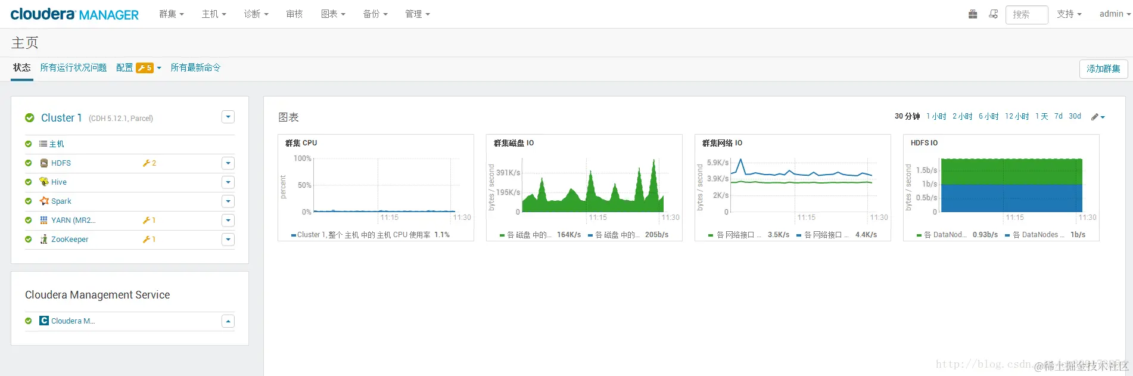
Task: Click hosts row green health check icon
Action: pos(28,144)
